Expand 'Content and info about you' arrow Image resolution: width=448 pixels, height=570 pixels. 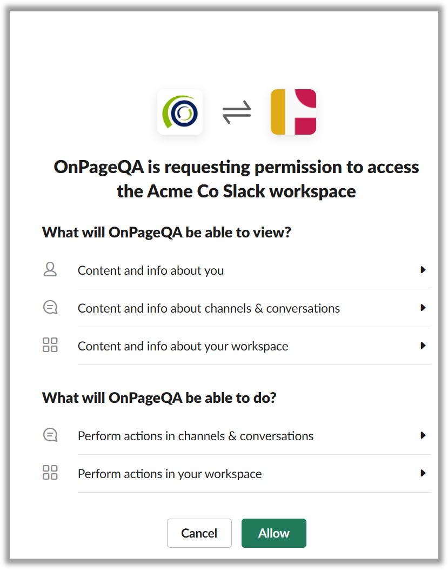click(423, 270)
